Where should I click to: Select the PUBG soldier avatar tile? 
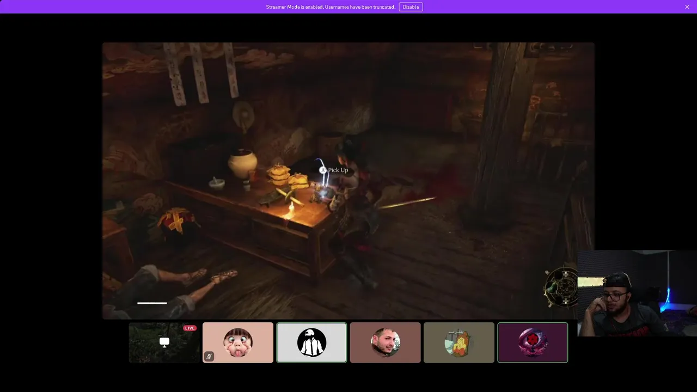(311, 342)
